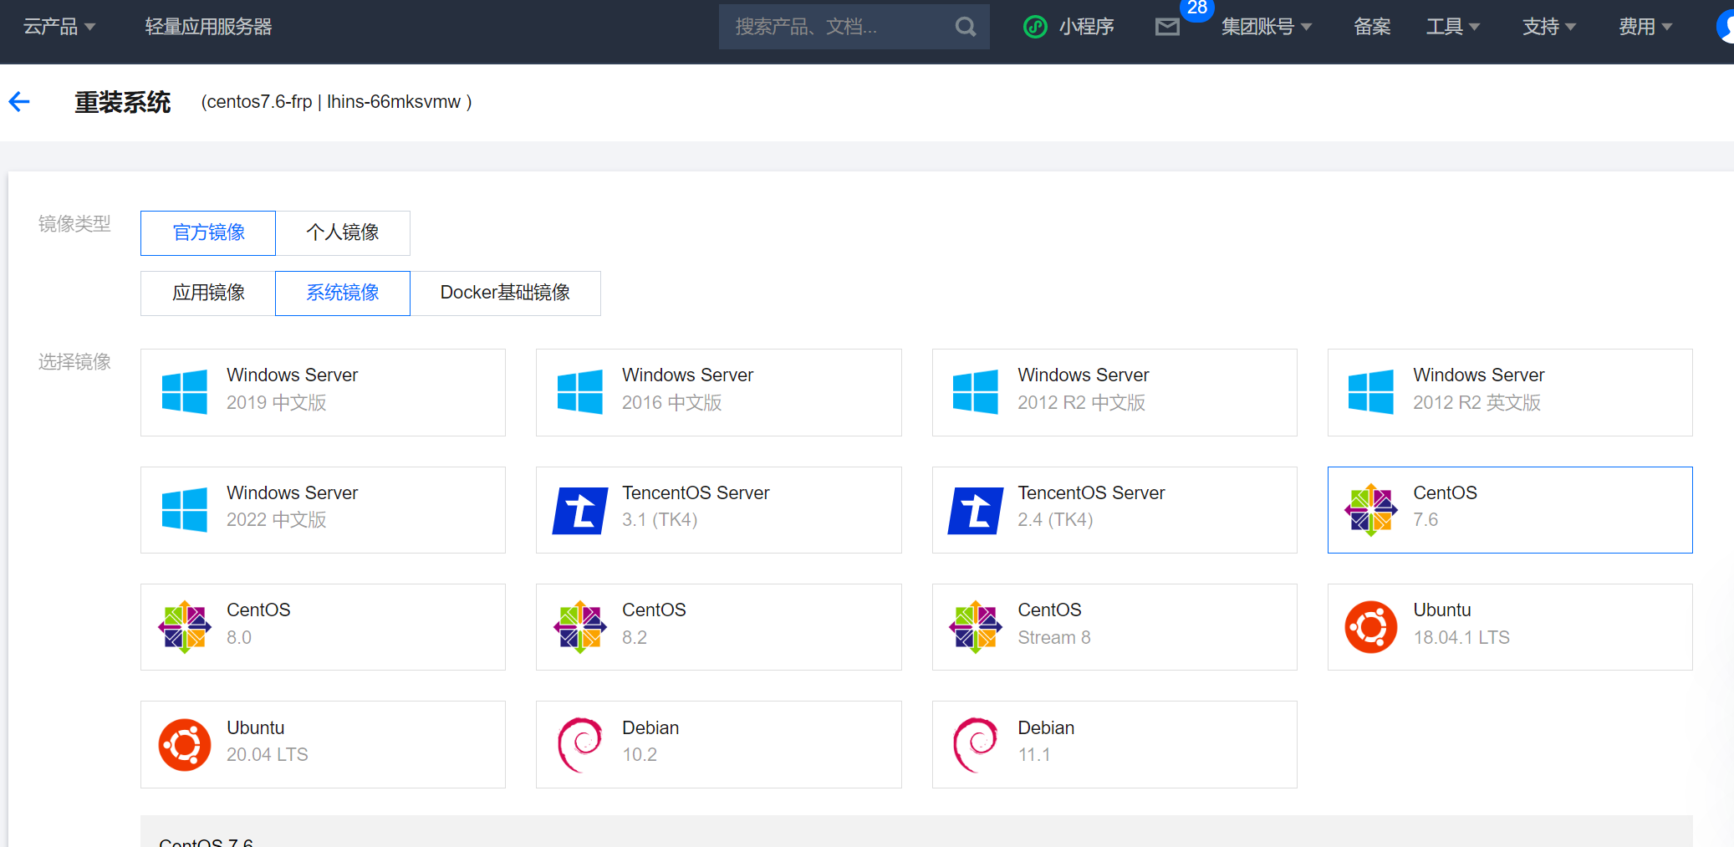Switch to the Docker基础镜像 tab
The image size is (1734, 847).
pos(505,293)
